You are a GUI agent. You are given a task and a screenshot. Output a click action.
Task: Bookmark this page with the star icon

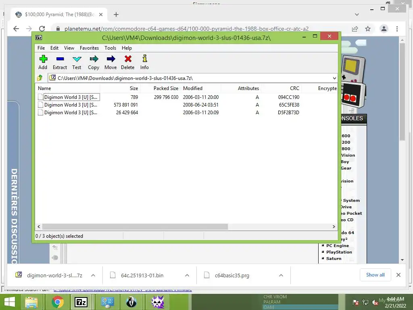pyautogui.click(x=368, y=29)
